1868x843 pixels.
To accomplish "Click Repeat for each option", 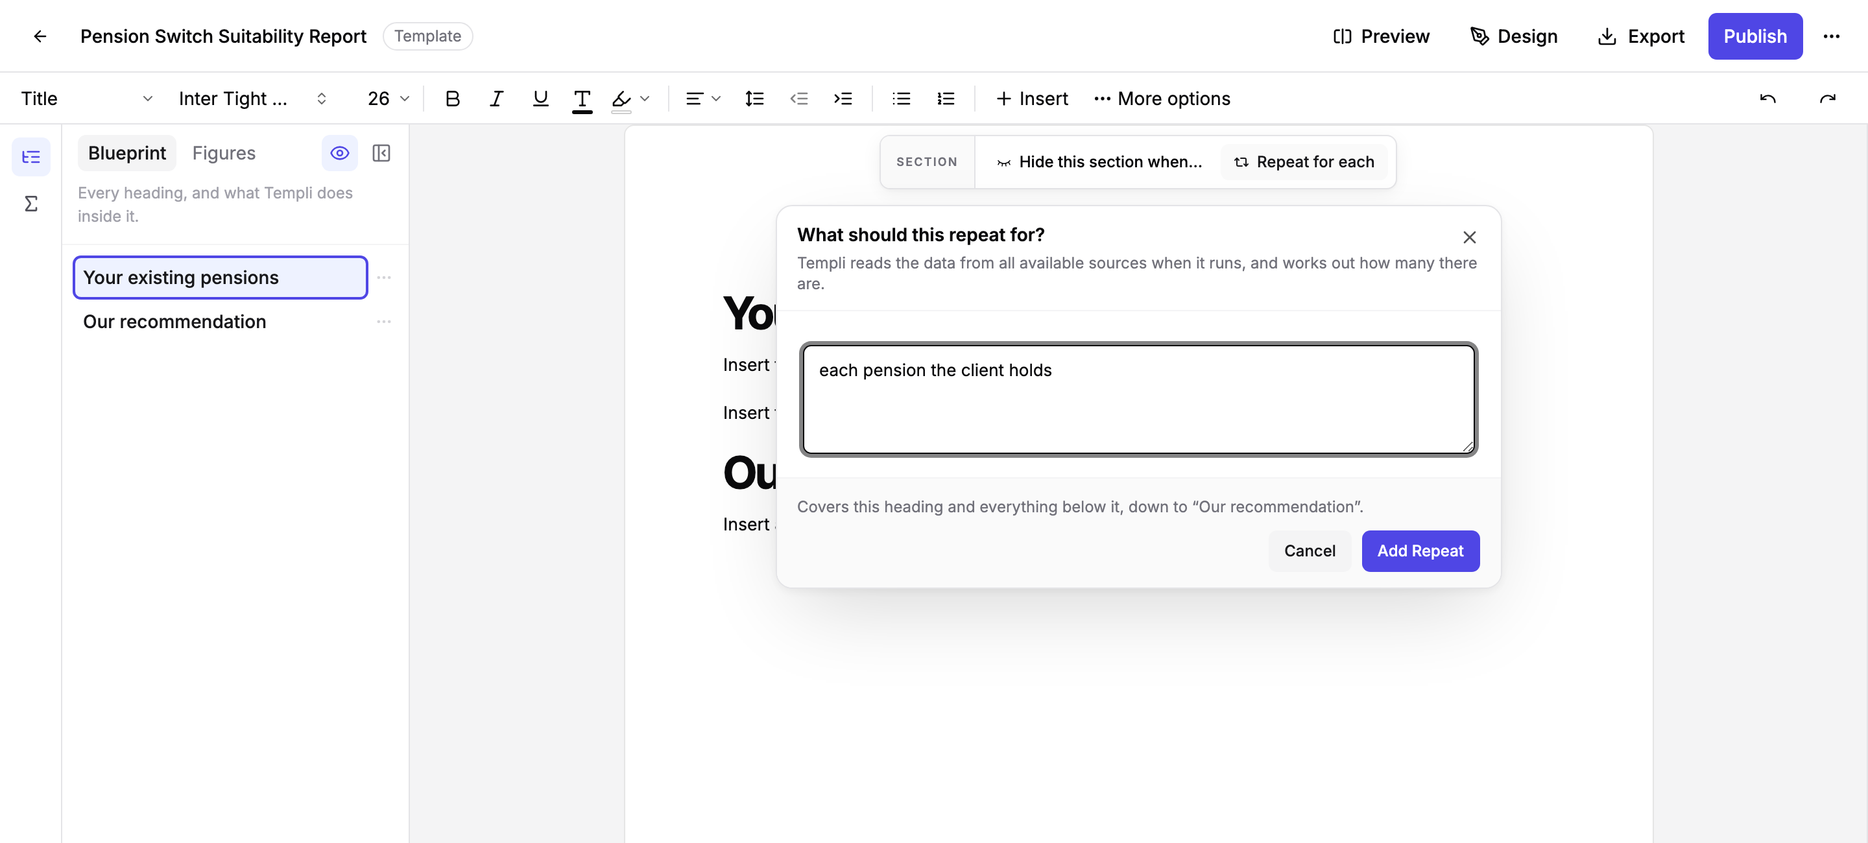I will tap(1304, 162).
